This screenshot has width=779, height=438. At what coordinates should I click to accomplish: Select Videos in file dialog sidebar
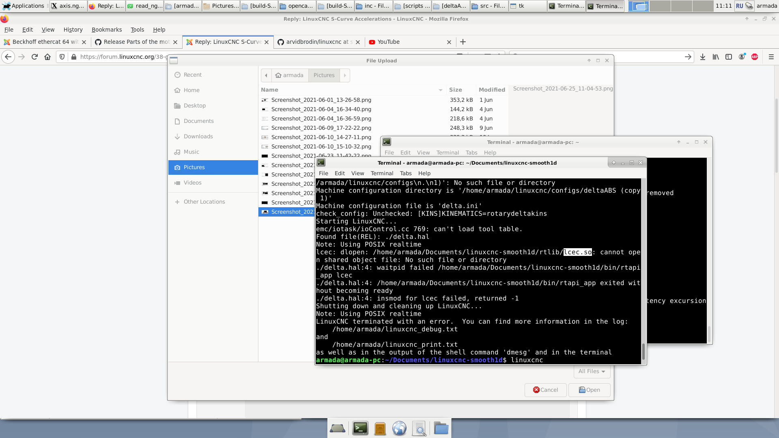click(213, 183)
